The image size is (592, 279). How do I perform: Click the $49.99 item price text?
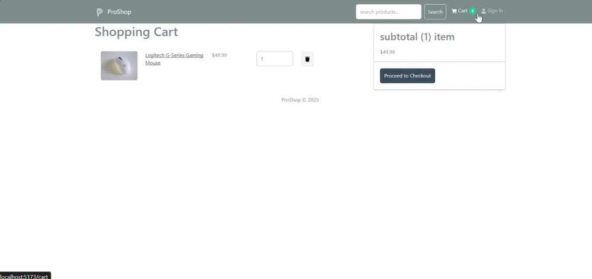click(x=220, y=55)
